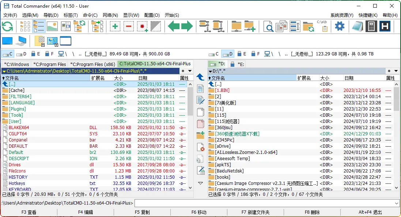Open configuration via blue gear icon
The width and height of the screenshot is (401, 217).
point(340,26)
